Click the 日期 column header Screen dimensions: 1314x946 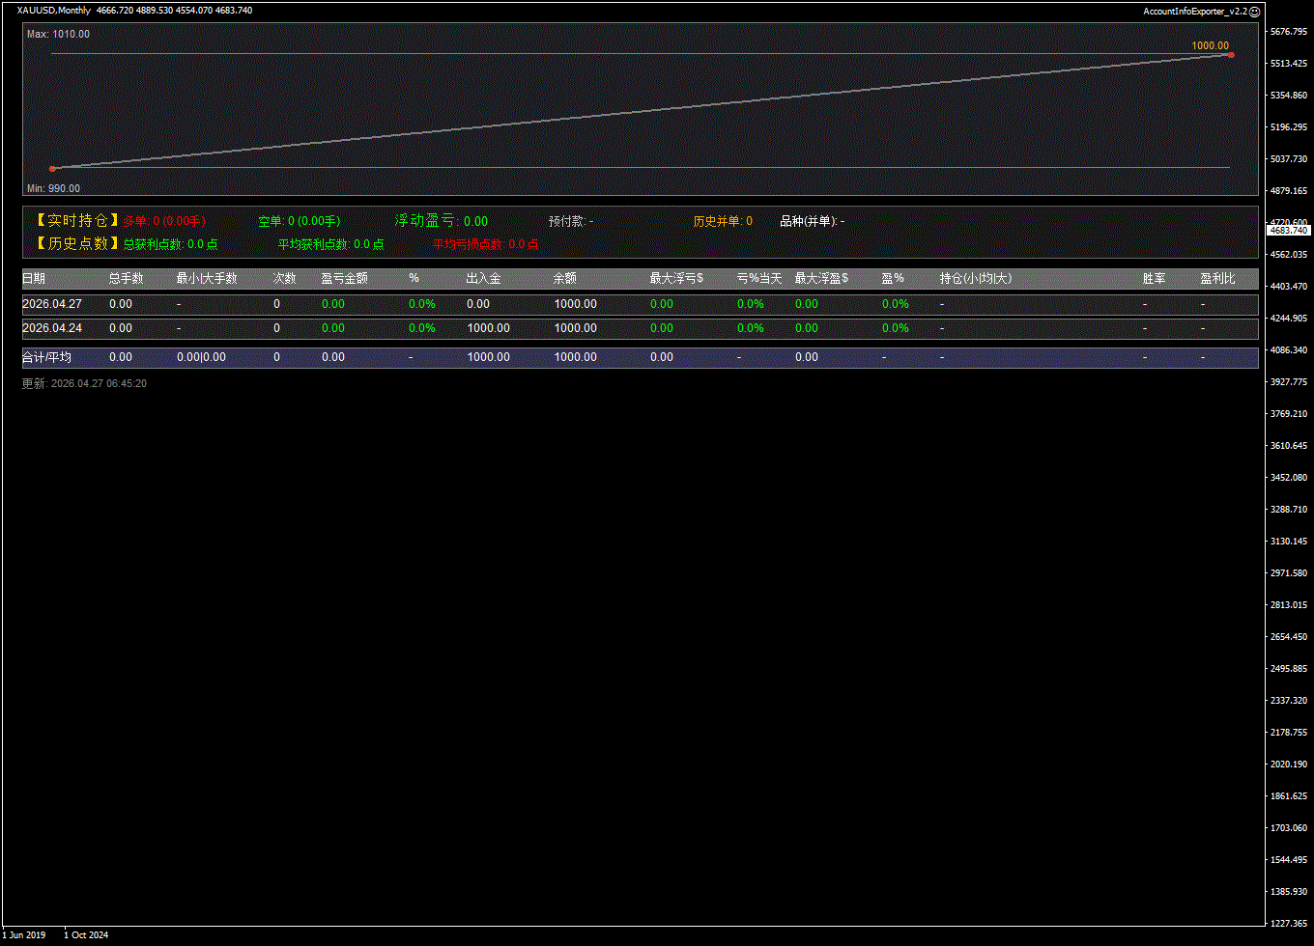(34, 279)
